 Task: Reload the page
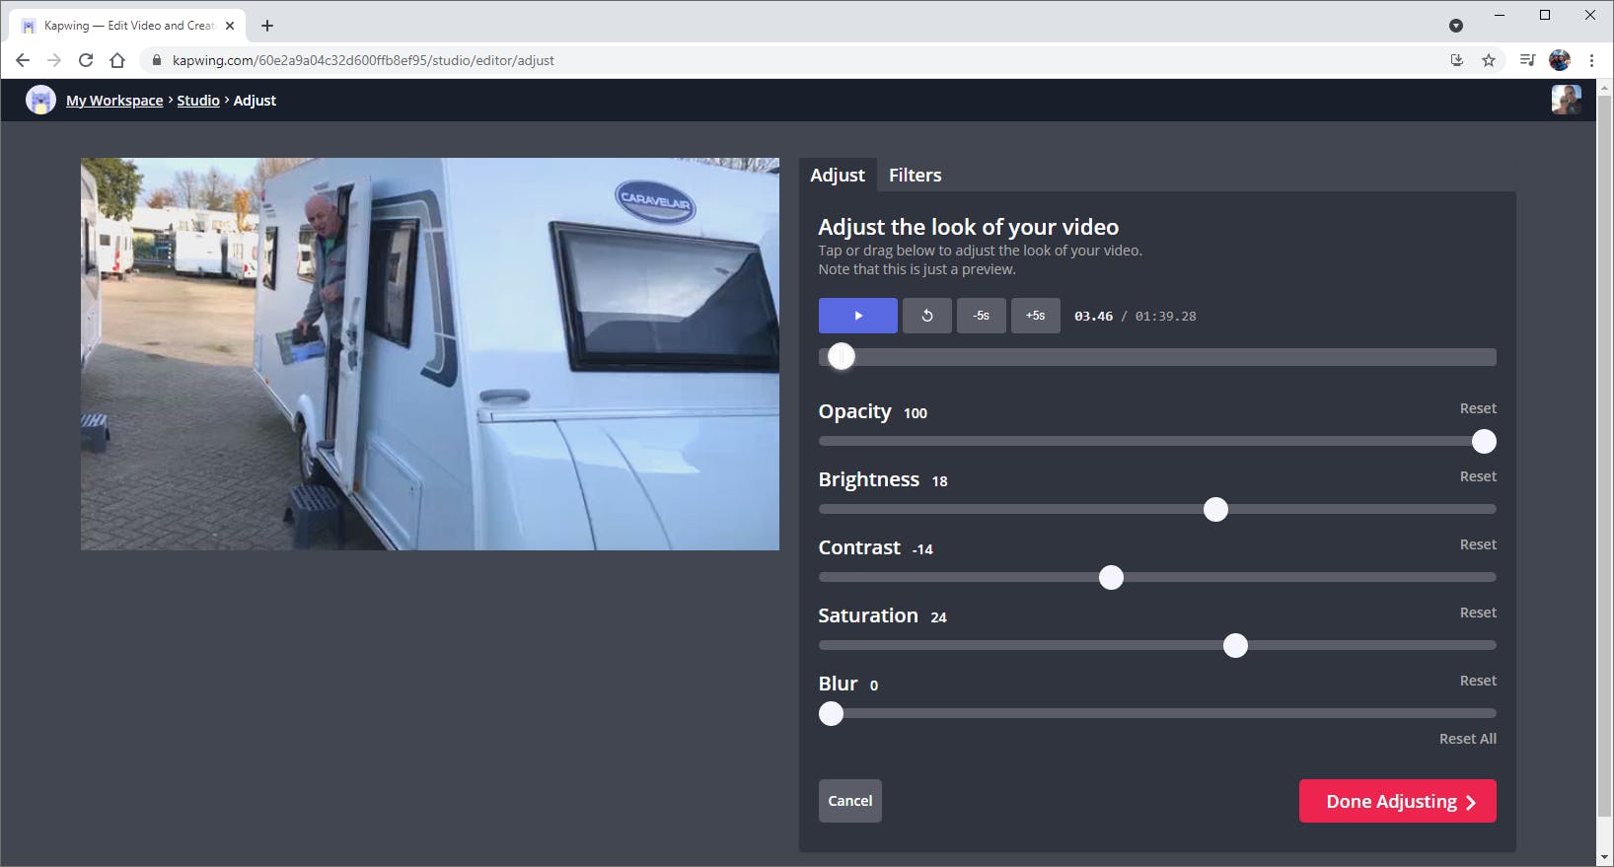(86, 60)
